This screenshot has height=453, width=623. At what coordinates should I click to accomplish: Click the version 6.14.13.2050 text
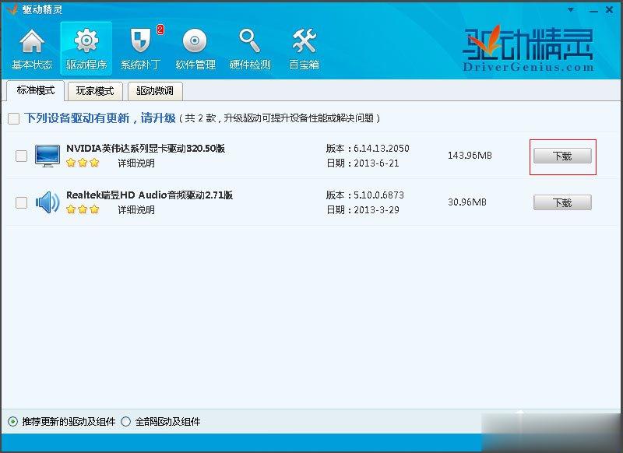click(x=382, y=149)
